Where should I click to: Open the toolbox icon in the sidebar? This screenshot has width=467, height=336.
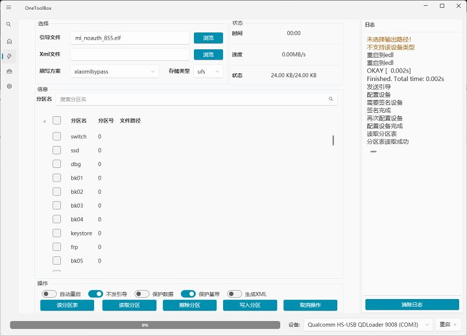click(x=9, y=71)
